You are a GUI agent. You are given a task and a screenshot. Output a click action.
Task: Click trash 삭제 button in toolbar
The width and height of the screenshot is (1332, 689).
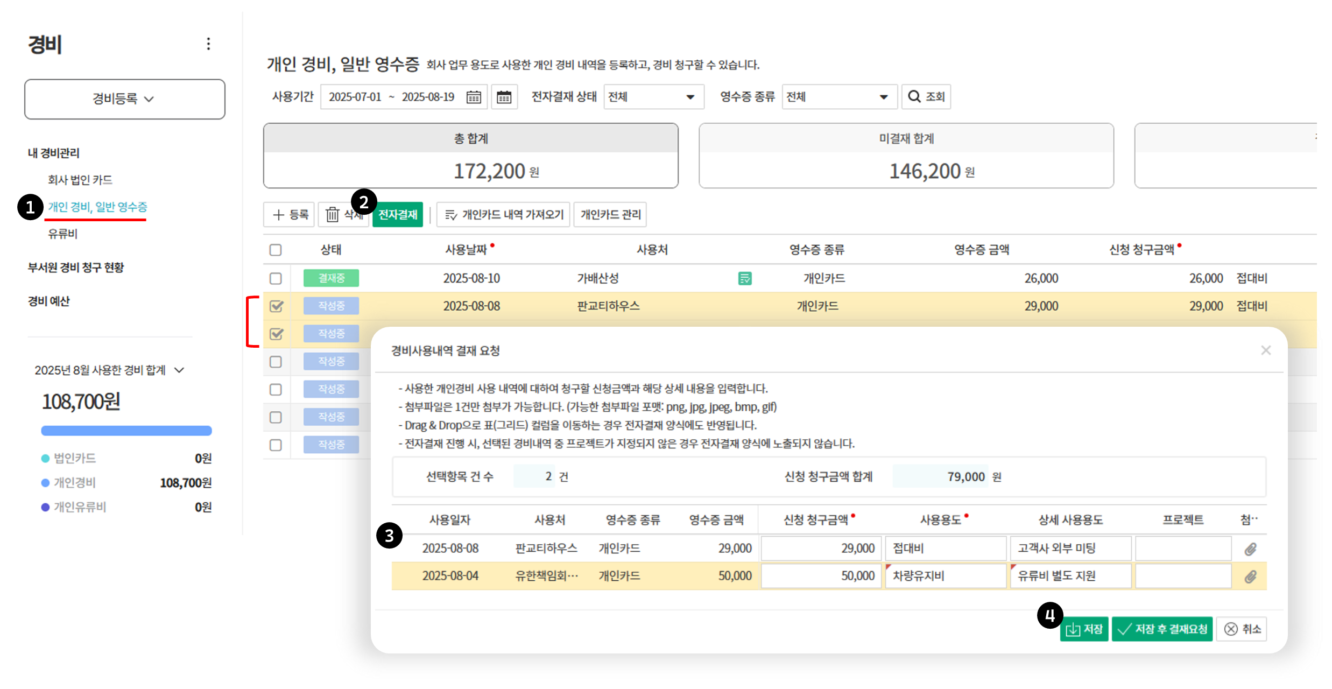(334, 215)
